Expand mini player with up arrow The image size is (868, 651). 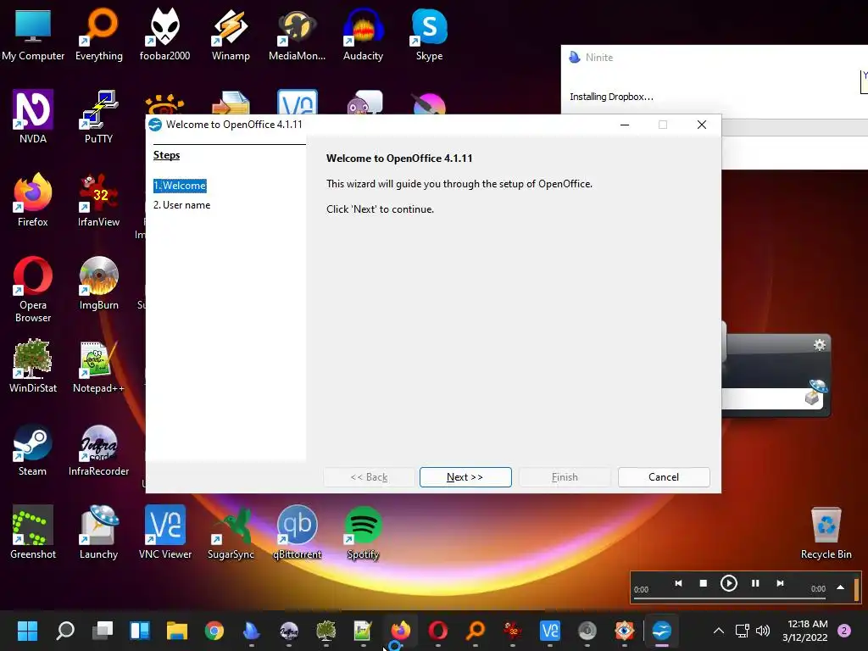[x=840, y=587]
